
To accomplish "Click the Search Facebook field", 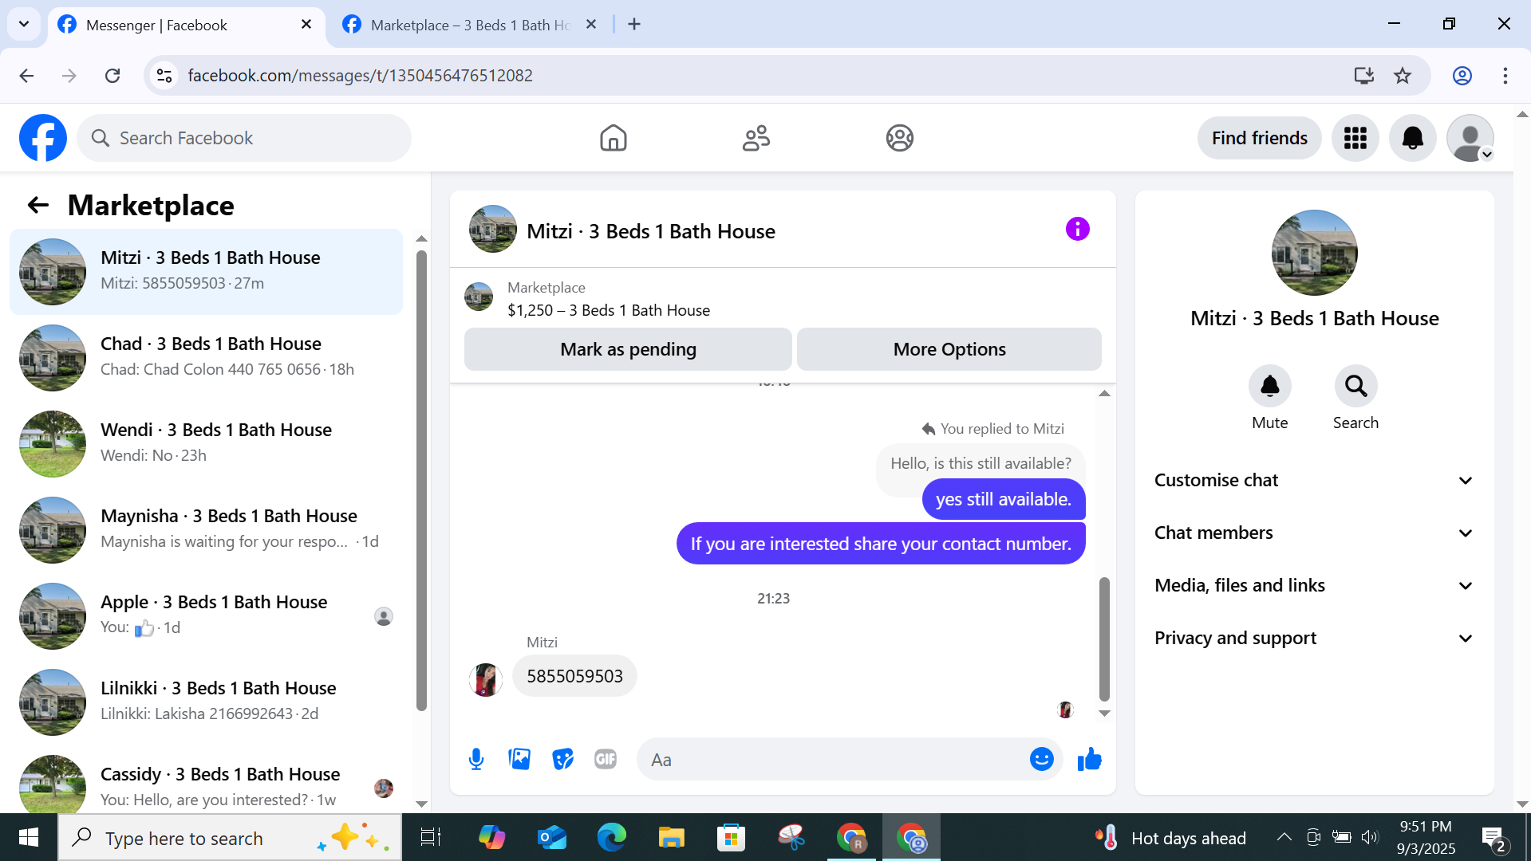I will point(244,138).
